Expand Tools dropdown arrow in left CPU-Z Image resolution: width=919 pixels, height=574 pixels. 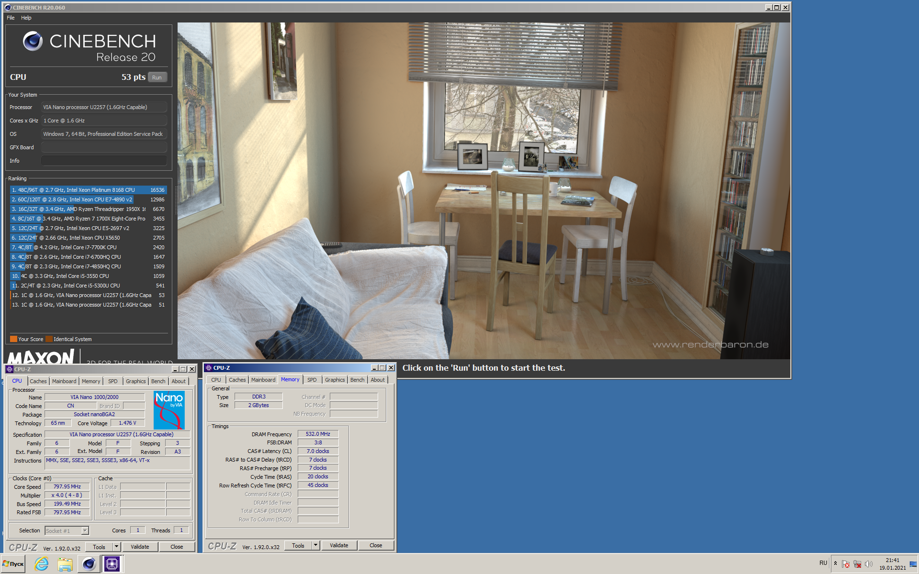click(116, 547)
